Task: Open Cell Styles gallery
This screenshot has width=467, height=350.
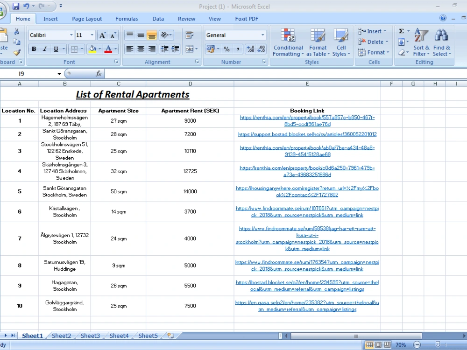Action: point(341,42)
